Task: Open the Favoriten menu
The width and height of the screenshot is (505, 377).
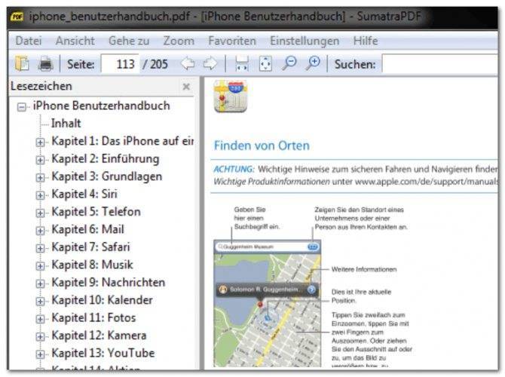Action: click(232, 41)
